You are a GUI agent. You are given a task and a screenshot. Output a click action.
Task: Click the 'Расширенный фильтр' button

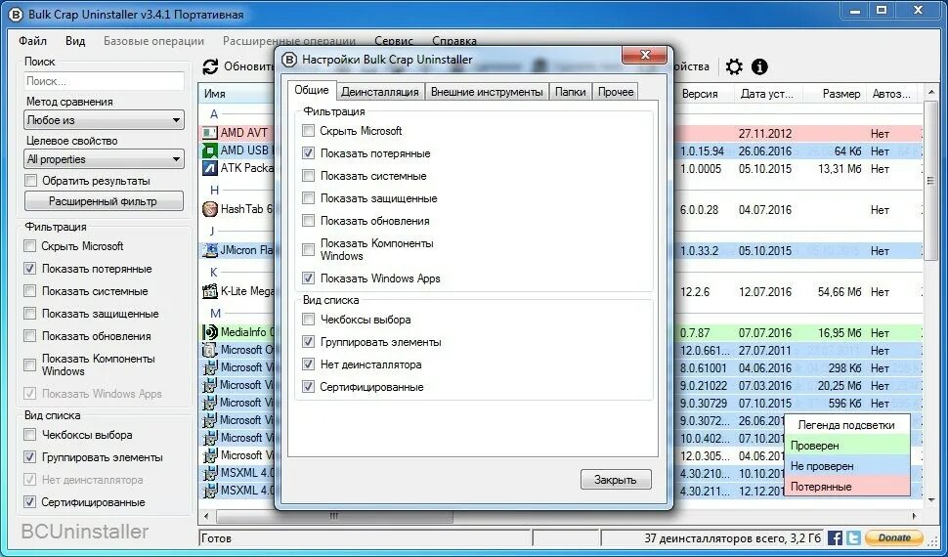coord(104,201)
